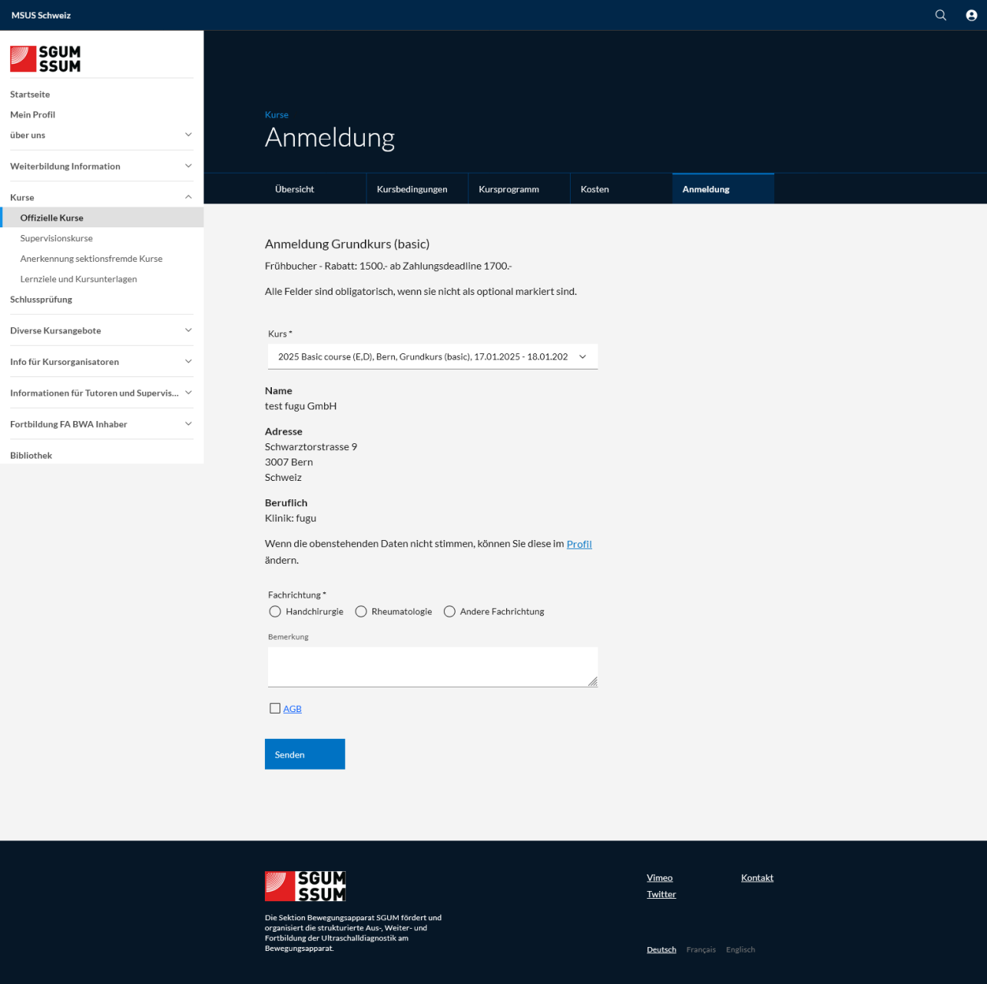Choose the Rheumatologie specialty option
Screen dimensions: 987x984
[x=361, y=611]
